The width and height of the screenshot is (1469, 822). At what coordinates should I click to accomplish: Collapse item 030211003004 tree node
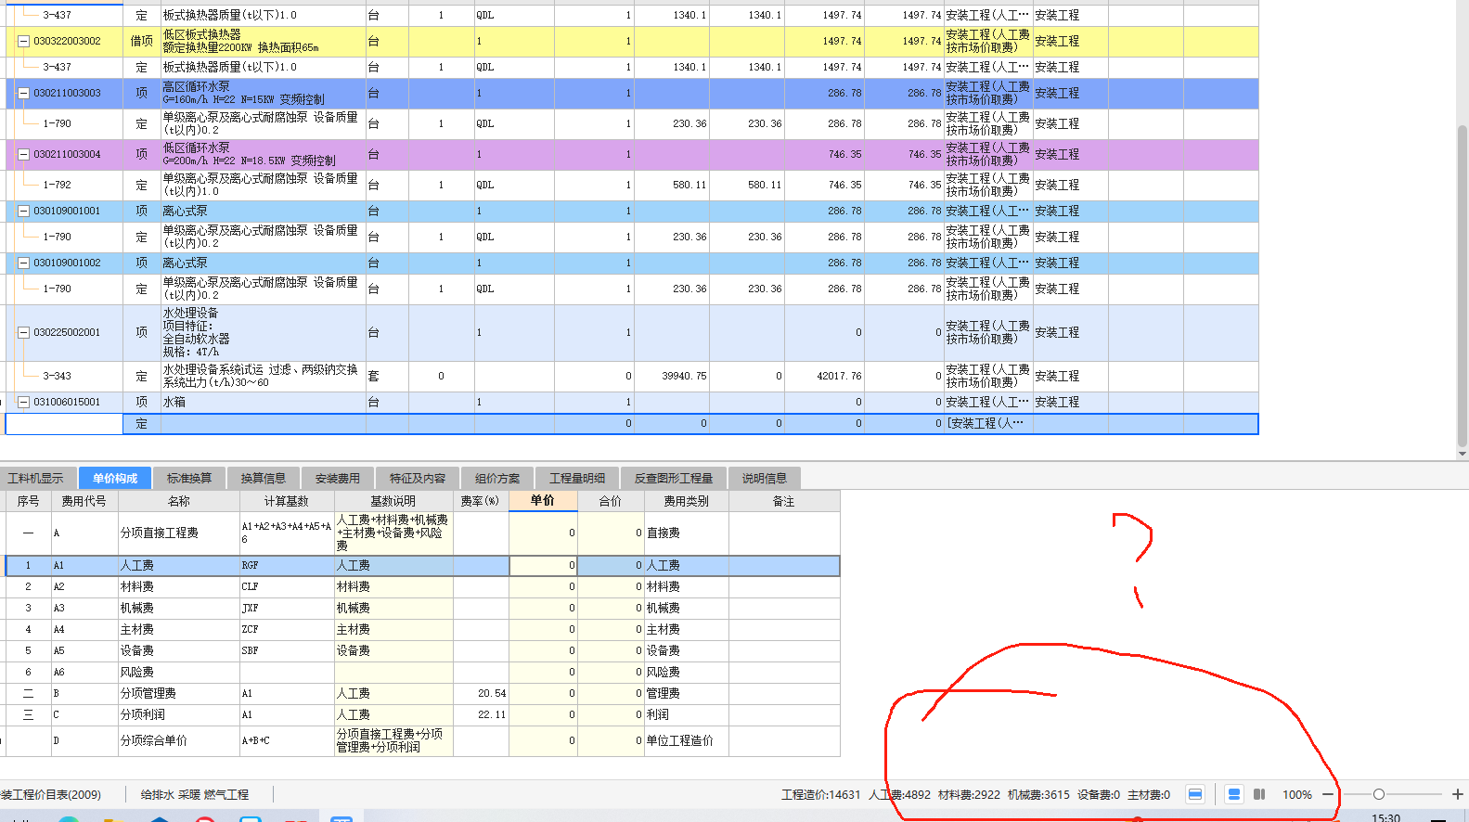point(23,154)
